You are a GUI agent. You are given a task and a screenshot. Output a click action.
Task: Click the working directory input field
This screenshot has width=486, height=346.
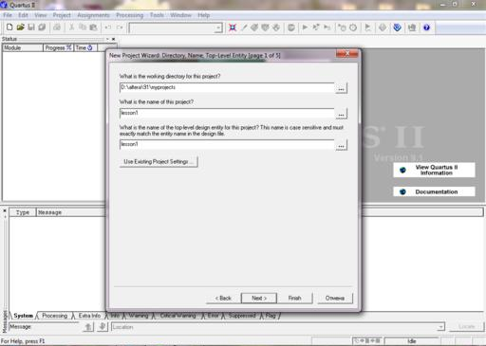(227, 87)
